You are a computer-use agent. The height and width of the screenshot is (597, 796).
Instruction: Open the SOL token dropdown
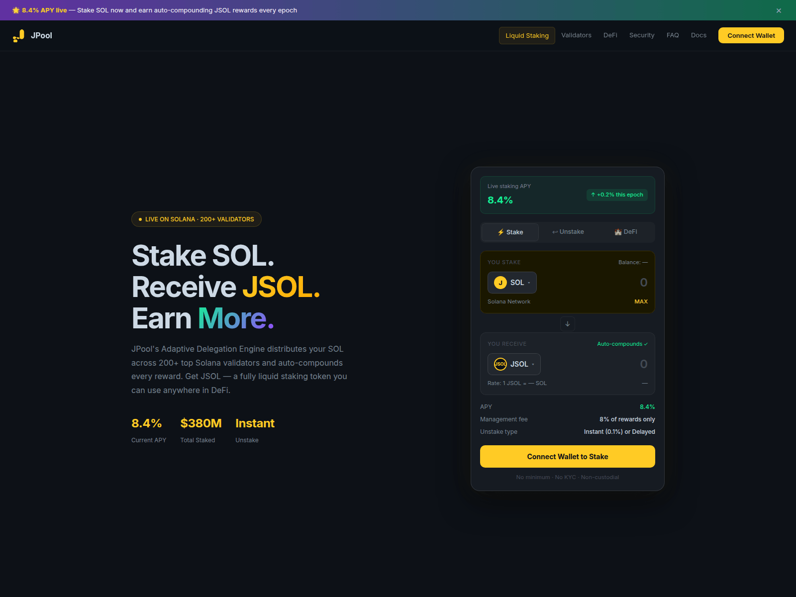click(x=512, y=283)
